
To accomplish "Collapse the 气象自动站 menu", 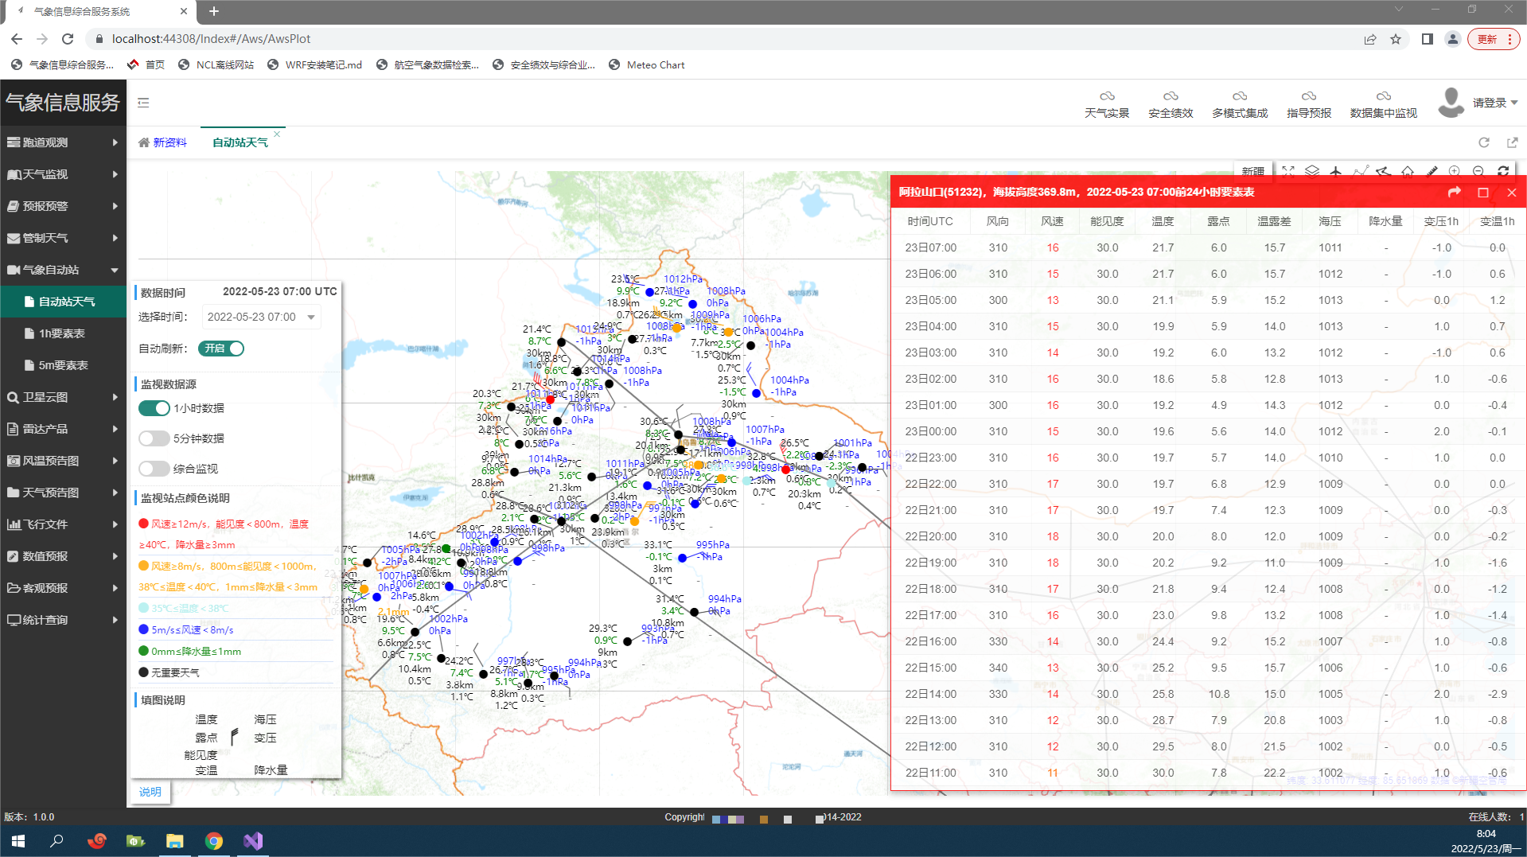I will coord(63,270).
